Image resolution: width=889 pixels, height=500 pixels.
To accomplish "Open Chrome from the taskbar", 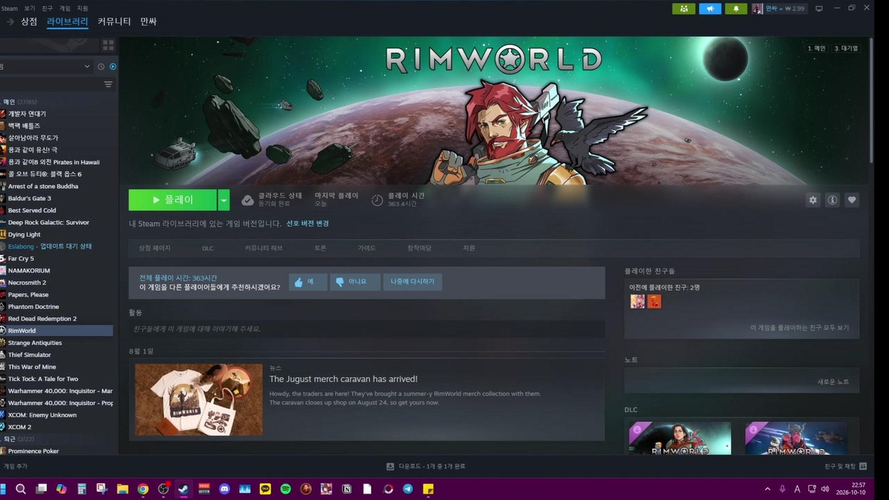I will pos(143,489).
